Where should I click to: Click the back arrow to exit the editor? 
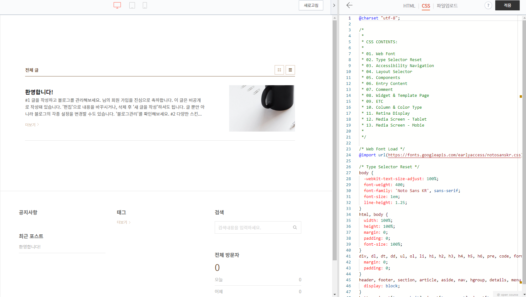tap(349, 5)
